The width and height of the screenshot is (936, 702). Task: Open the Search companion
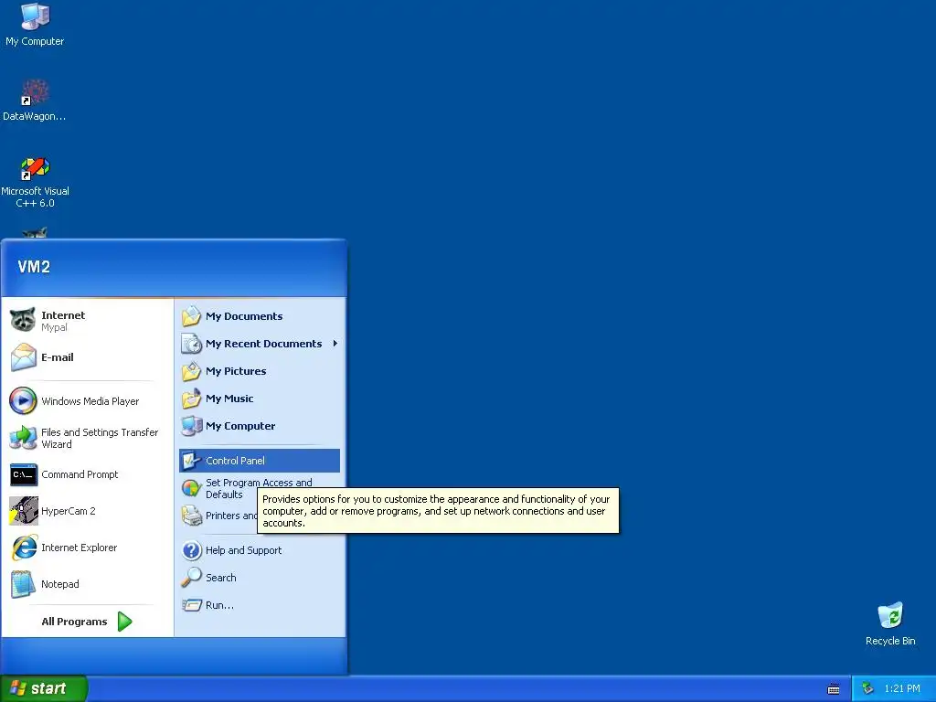(x=259, y=578)
